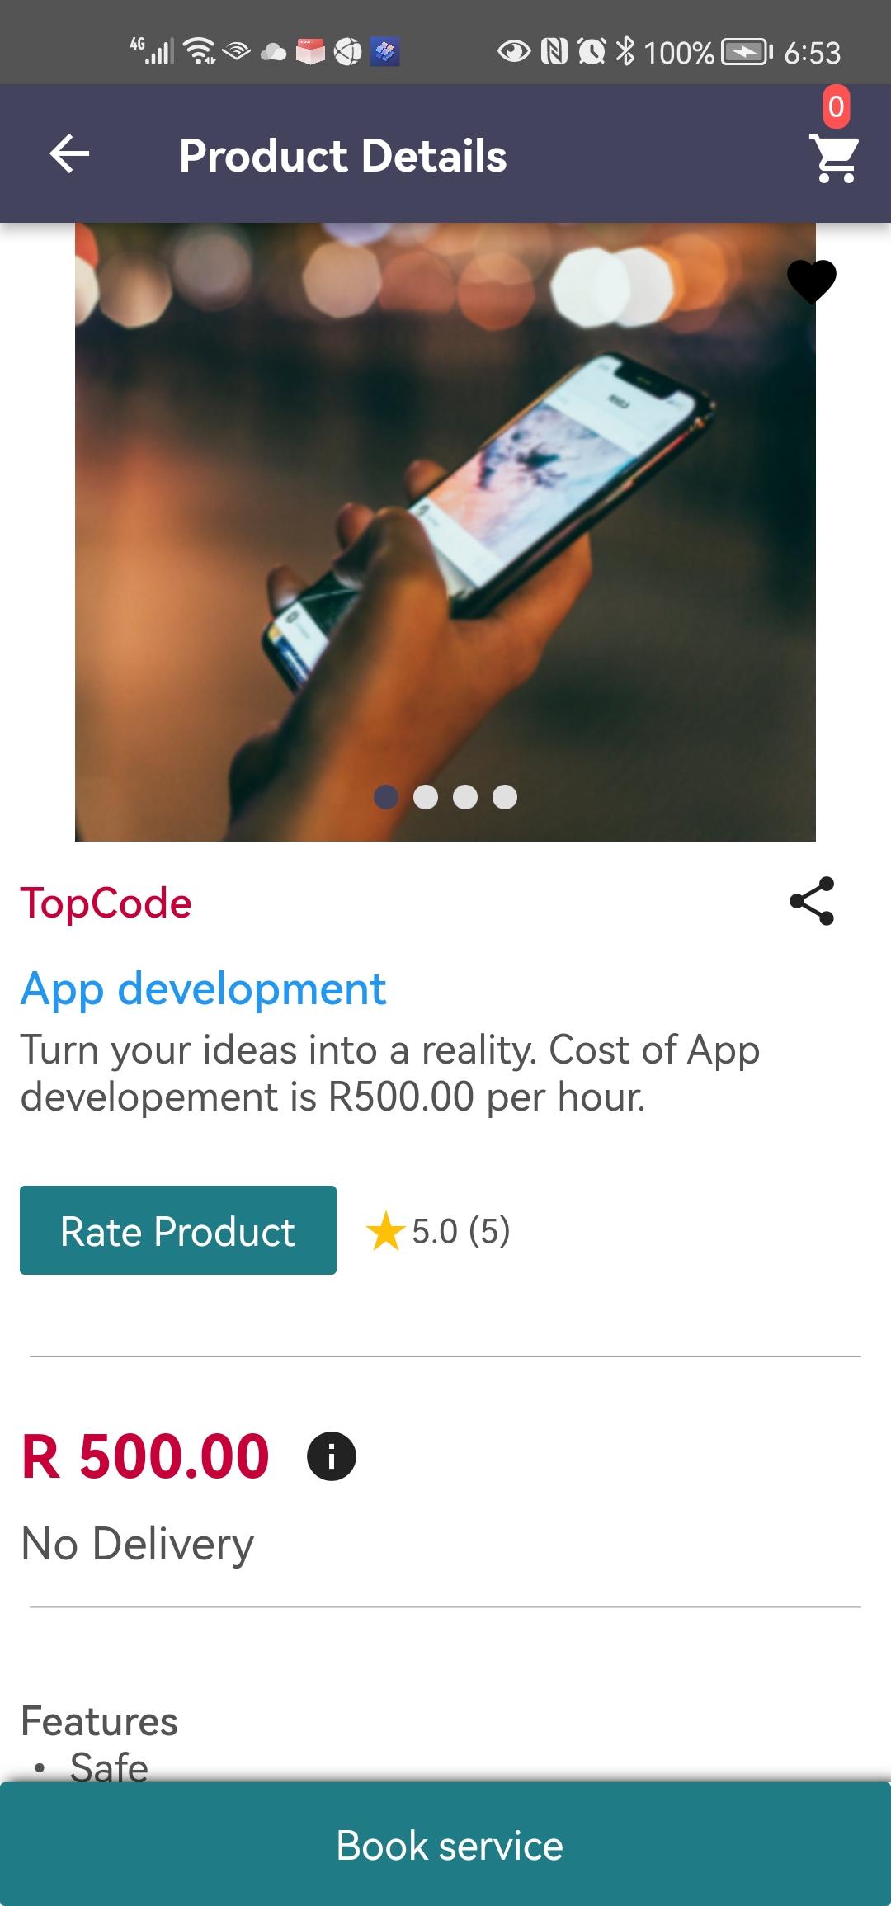Tap the 5.0 (5) rating text

coord(461,1231)
